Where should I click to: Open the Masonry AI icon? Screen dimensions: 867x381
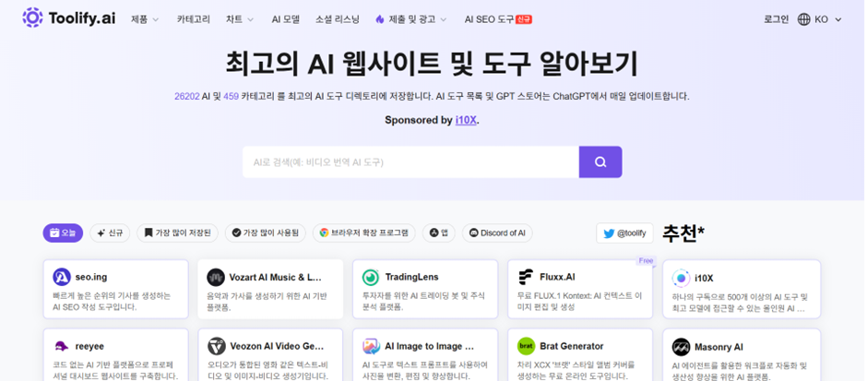click(x=681, y=347)
